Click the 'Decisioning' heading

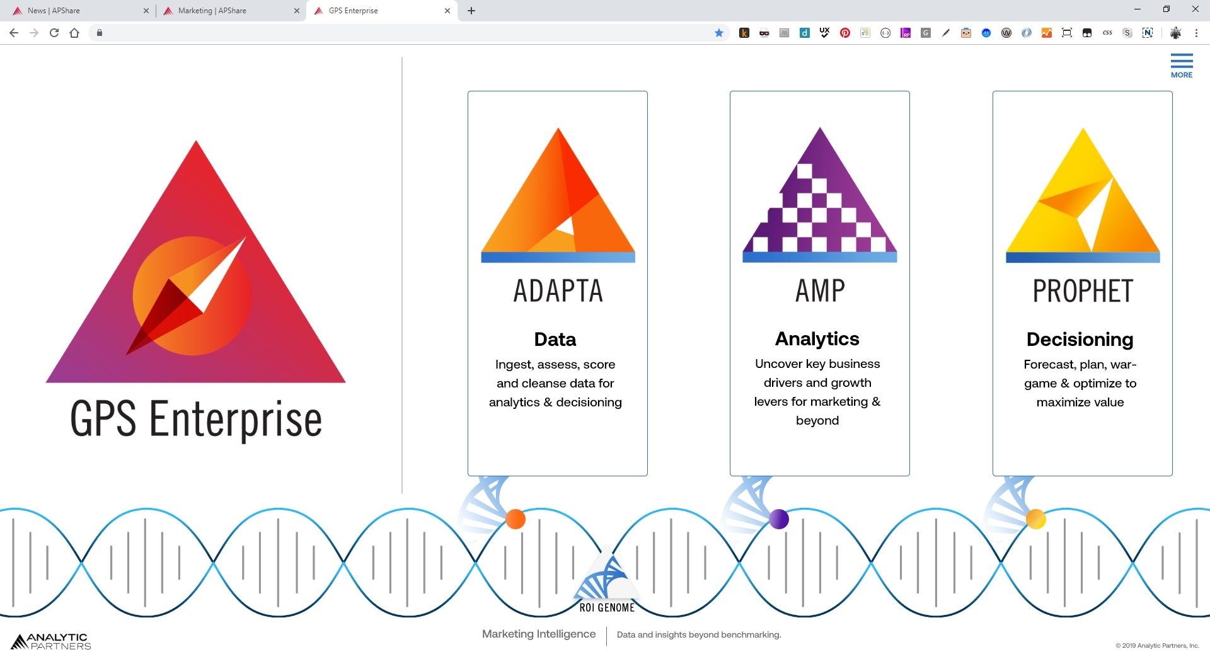1080,340
